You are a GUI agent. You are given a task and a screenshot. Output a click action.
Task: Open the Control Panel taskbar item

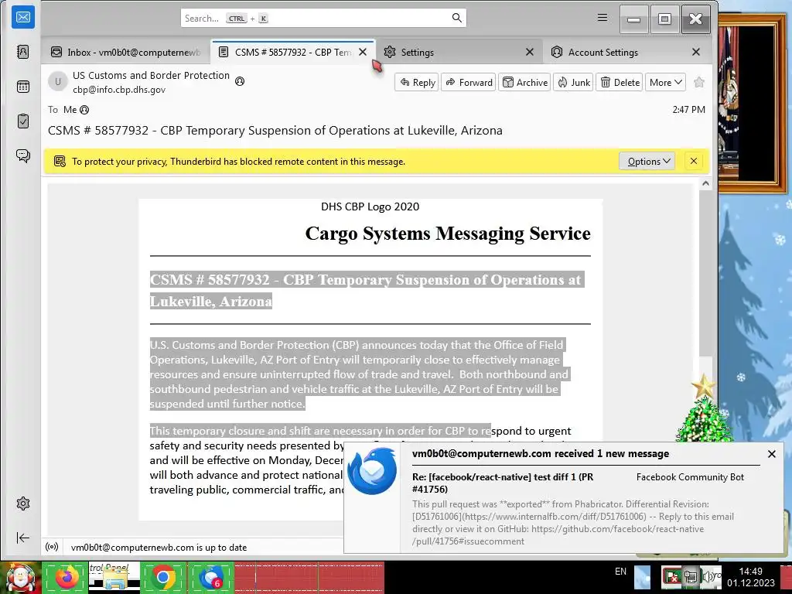114,577
